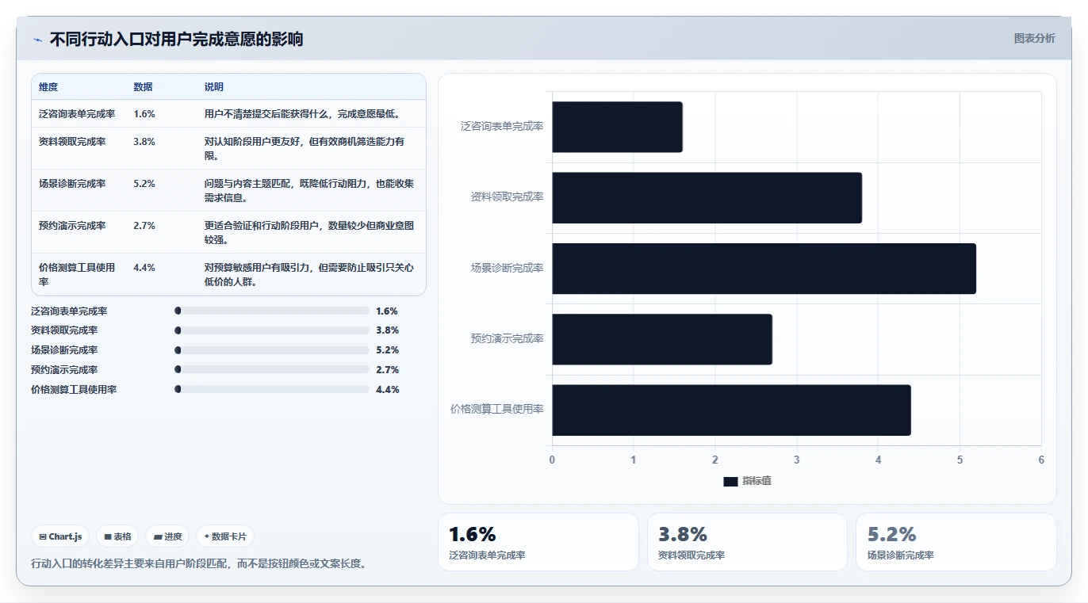Click the blue icon beside the page title
This screenshot has width=1088, height=603.
[37, 40]
